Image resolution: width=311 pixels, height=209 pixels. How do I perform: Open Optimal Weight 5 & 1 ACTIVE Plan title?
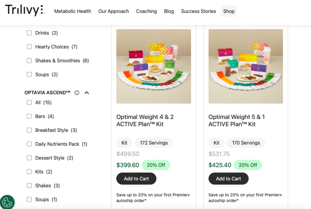pyautogui.click(x=237, y=120)
